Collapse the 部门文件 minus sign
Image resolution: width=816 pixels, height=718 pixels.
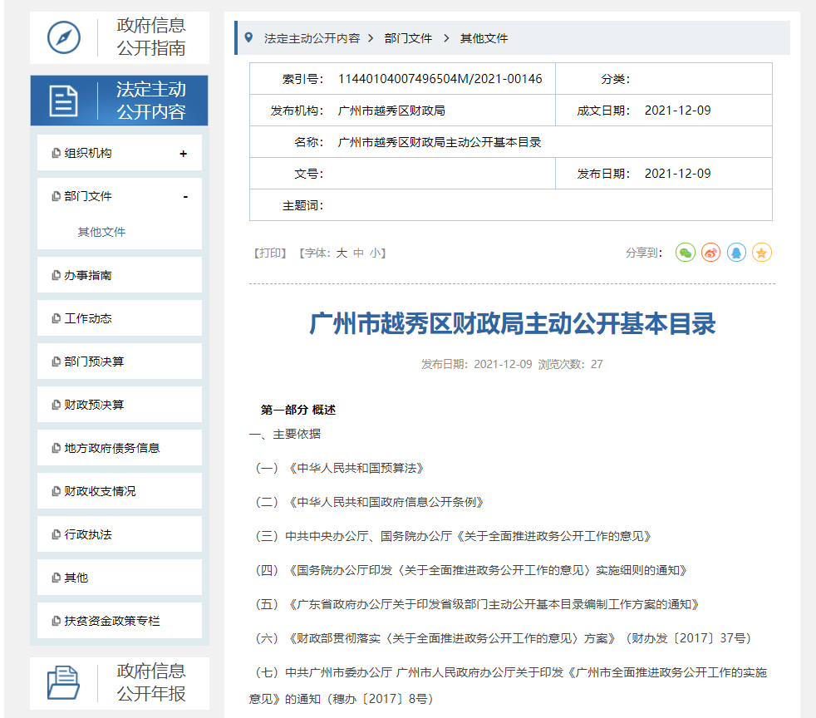[x=184, y=197]
